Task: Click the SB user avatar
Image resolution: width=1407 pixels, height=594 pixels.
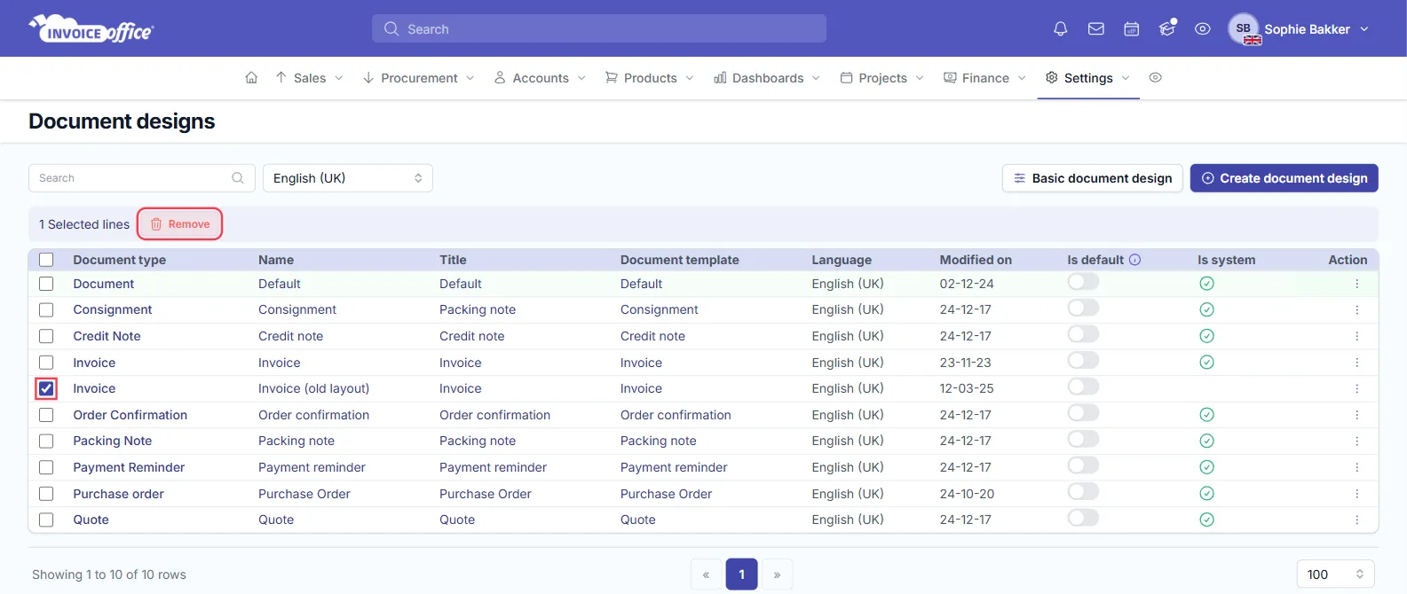Action: [1244, 28]
